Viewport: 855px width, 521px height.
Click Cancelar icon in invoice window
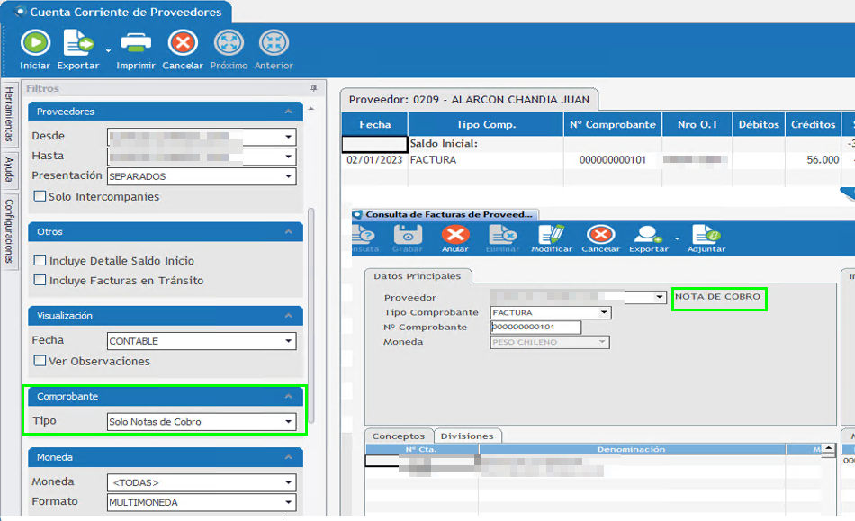(x=601, y=235)
